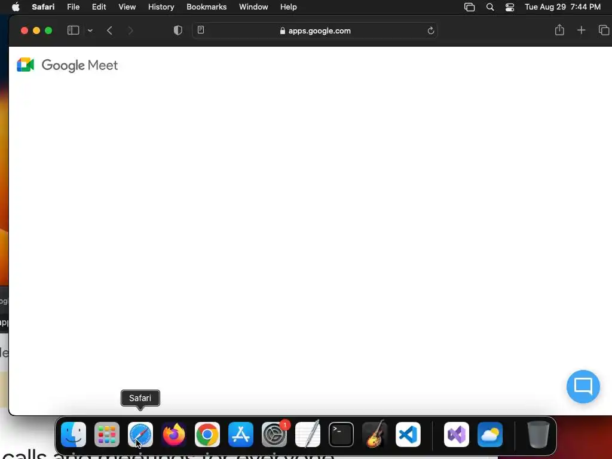Reload the current page

(430, 30)
